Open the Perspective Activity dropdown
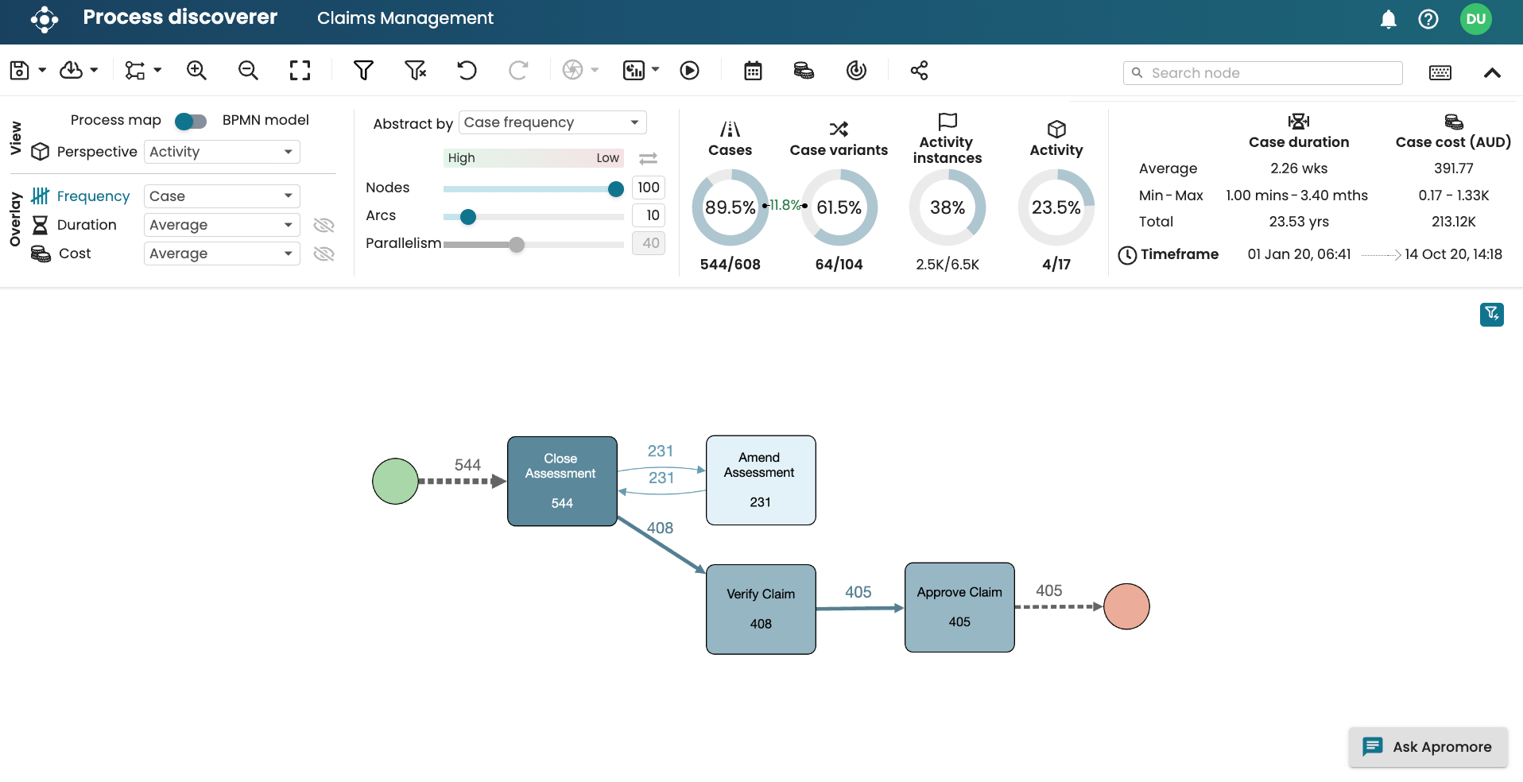 point(222,152)
